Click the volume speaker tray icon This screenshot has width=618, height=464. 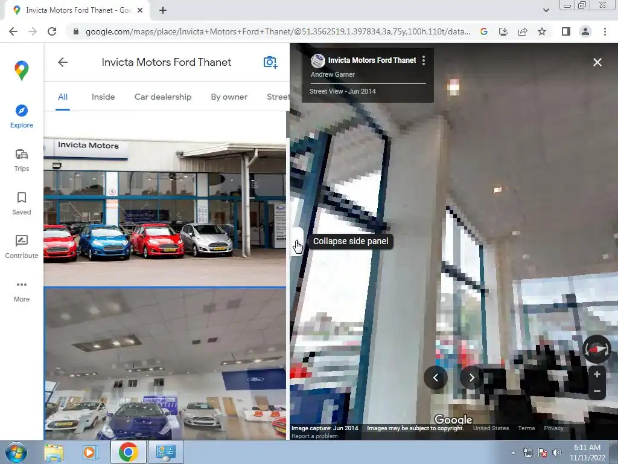(x=557, y=453)
